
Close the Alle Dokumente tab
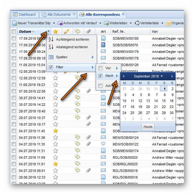point(74,14)
